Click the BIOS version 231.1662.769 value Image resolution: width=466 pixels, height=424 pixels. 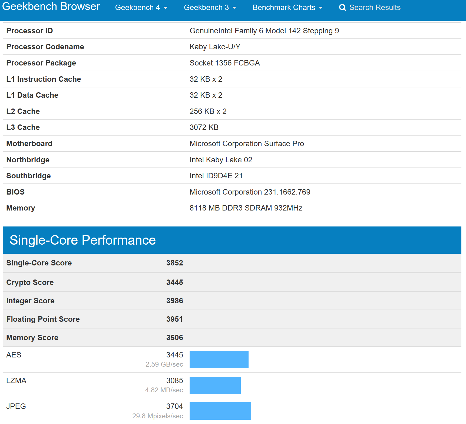250,192
